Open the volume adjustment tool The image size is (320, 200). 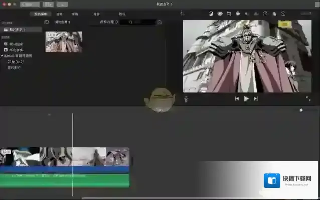coord(247,14)
